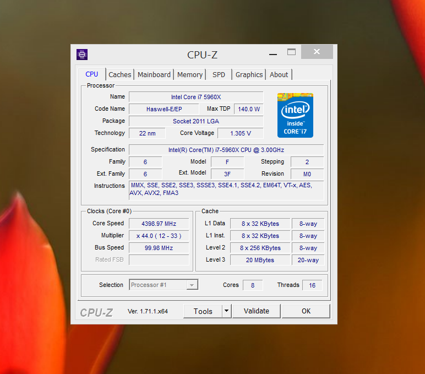Click the Model value 'F'
The image size is (425, 374).
[x=227, y=162]
